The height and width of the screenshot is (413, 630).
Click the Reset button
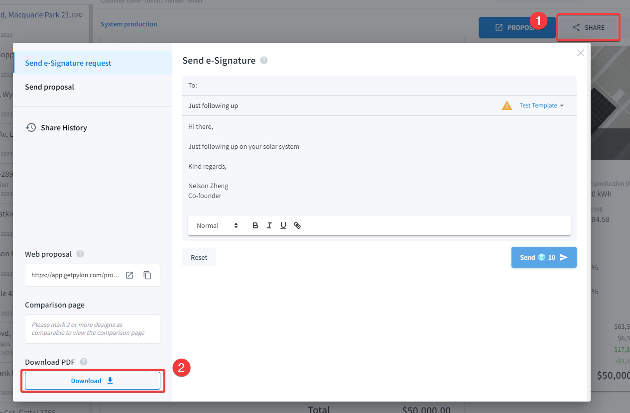click(199, 257)
